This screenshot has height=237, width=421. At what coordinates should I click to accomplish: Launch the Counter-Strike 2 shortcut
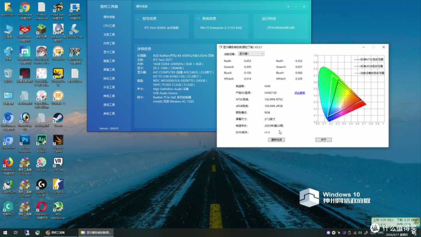pos(58,188)
